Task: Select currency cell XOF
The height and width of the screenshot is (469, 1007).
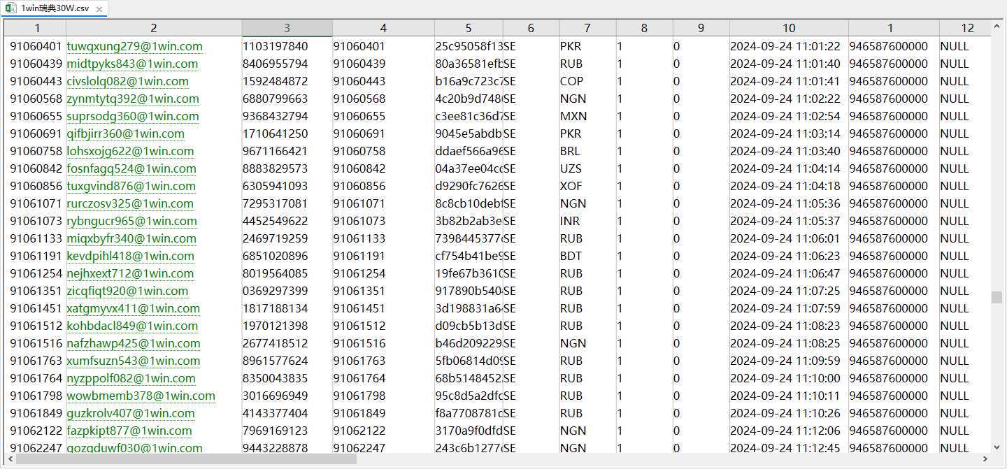Action: coord(588,186)
